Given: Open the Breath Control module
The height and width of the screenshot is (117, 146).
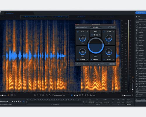Looking at the screenshot, I should point(141,27).
